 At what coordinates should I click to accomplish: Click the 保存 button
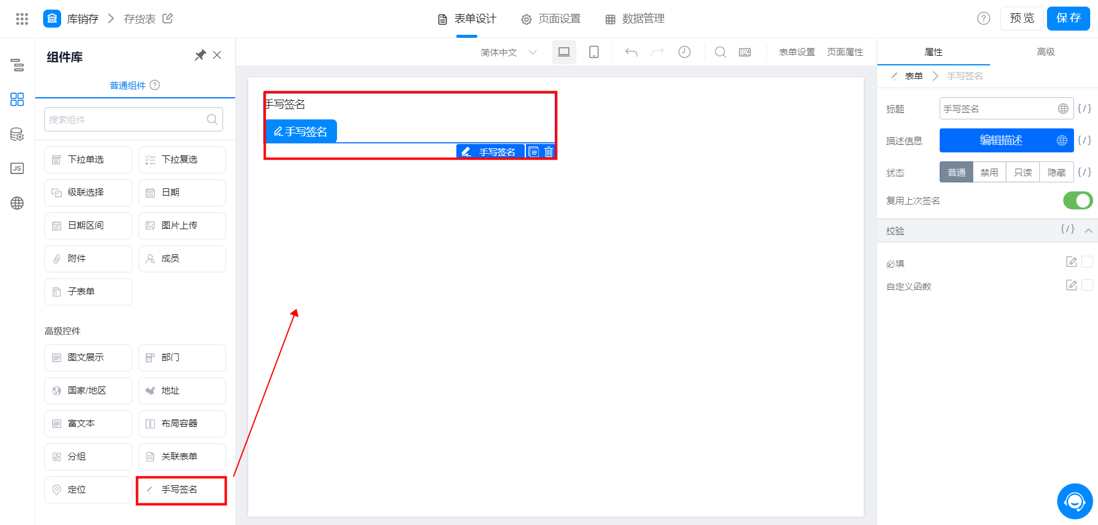click(x=1069, y=18)
